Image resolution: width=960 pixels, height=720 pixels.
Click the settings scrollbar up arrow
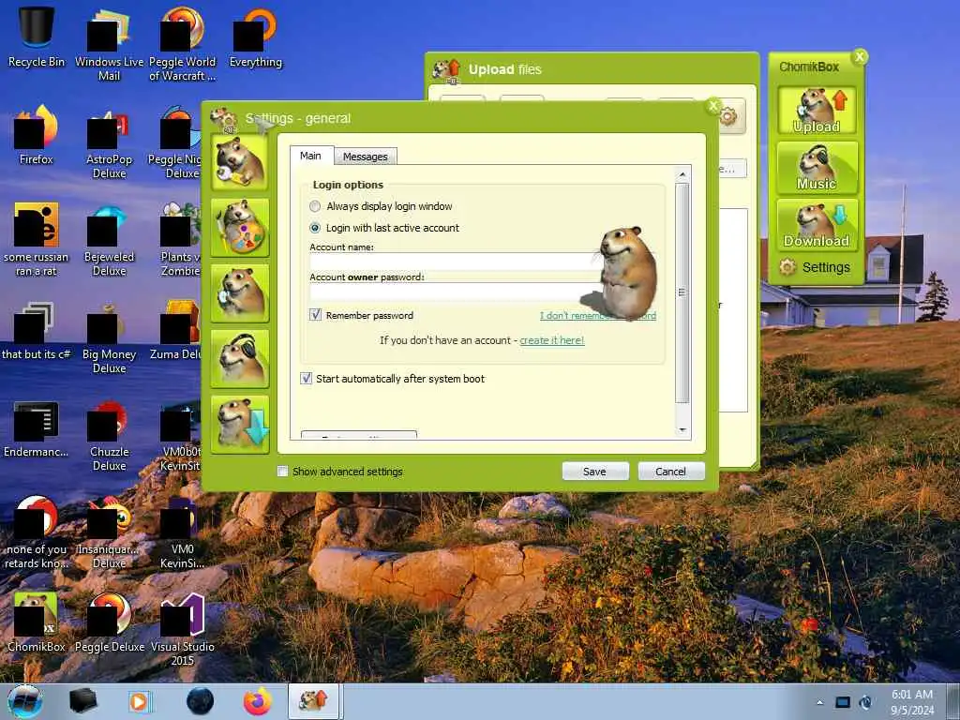[682, 174]
